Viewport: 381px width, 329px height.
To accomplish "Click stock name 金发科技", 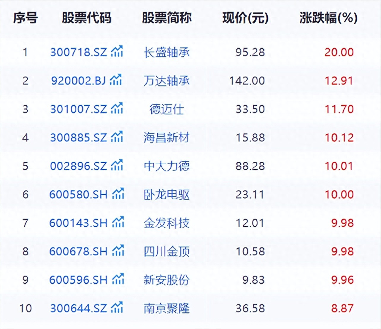I will coord(166,223).
